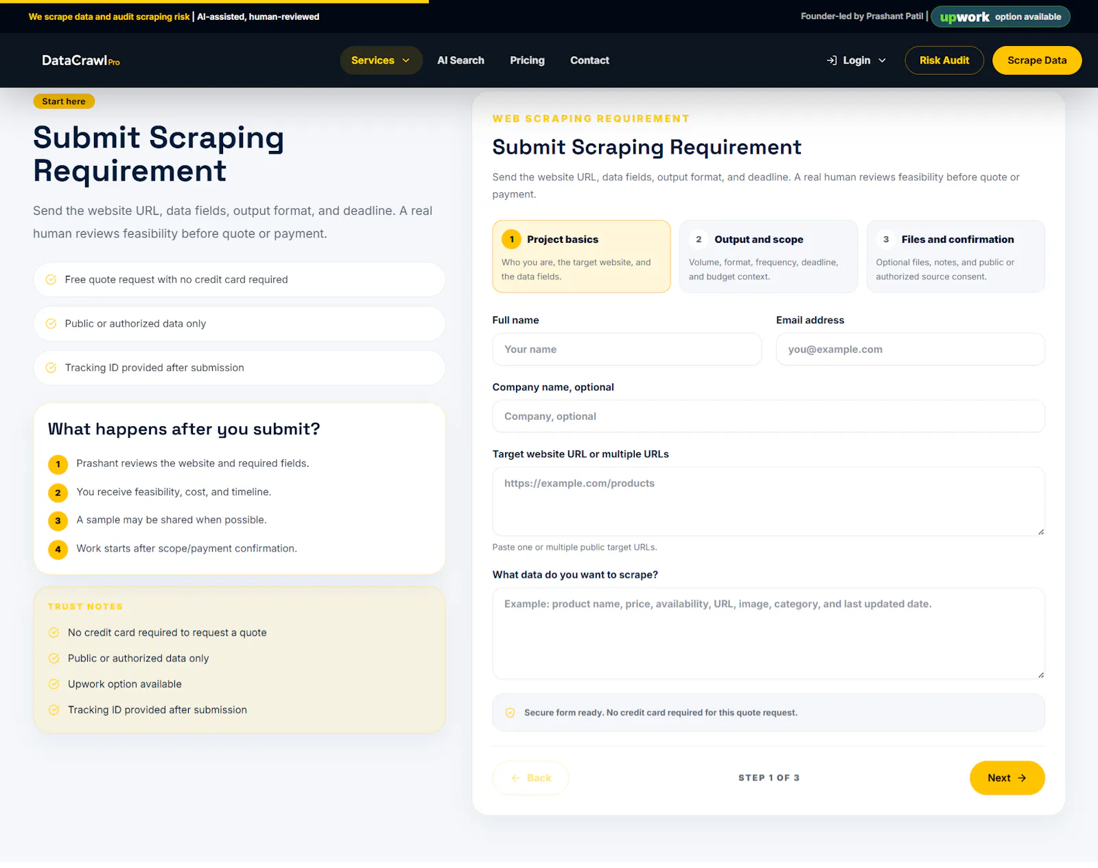This screenshot has width=1098, height=868.
Task: Click step number 2 circle icon
Action: click(699, 239)
